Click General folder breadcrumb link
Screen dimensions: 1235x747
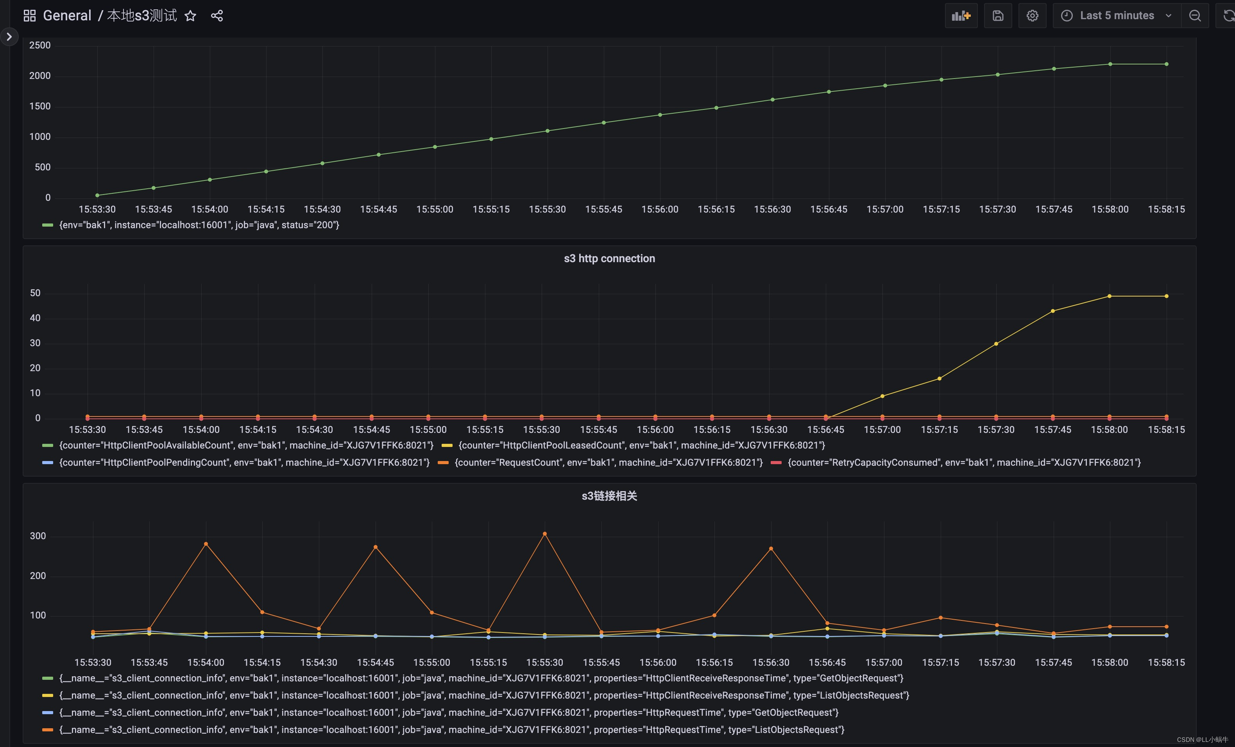pyautogui.click(x=67, y=16)
